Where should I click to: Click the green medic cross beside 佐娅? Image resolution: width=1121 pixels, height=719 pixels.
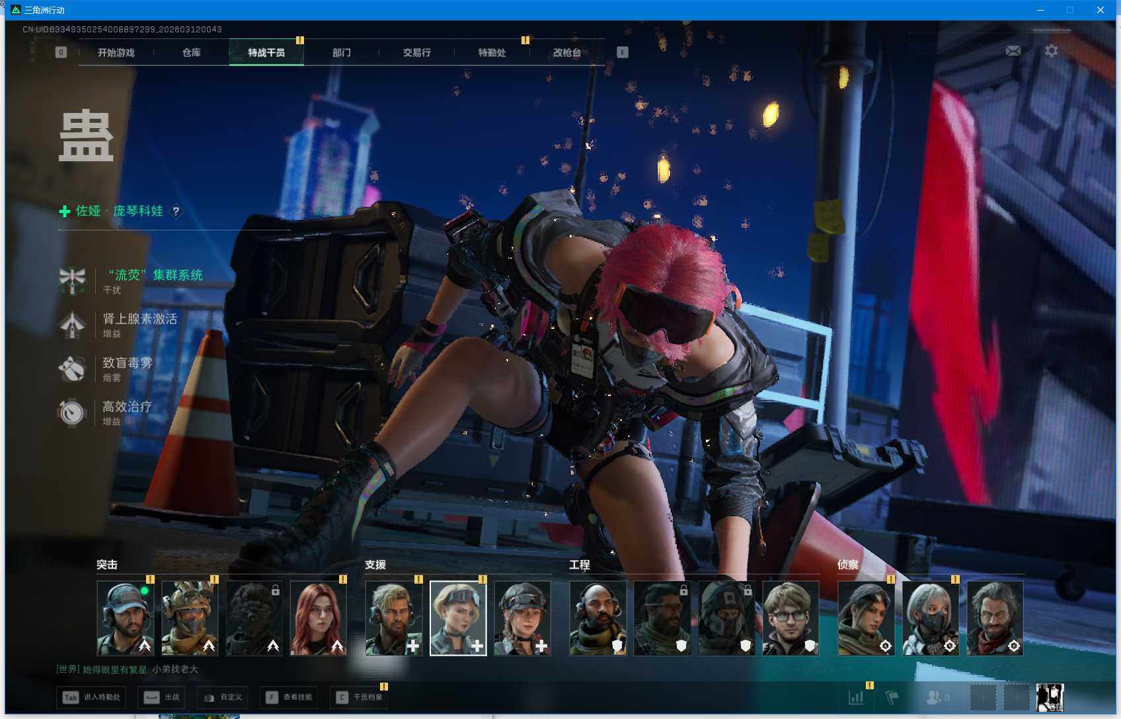pos(65,211)
